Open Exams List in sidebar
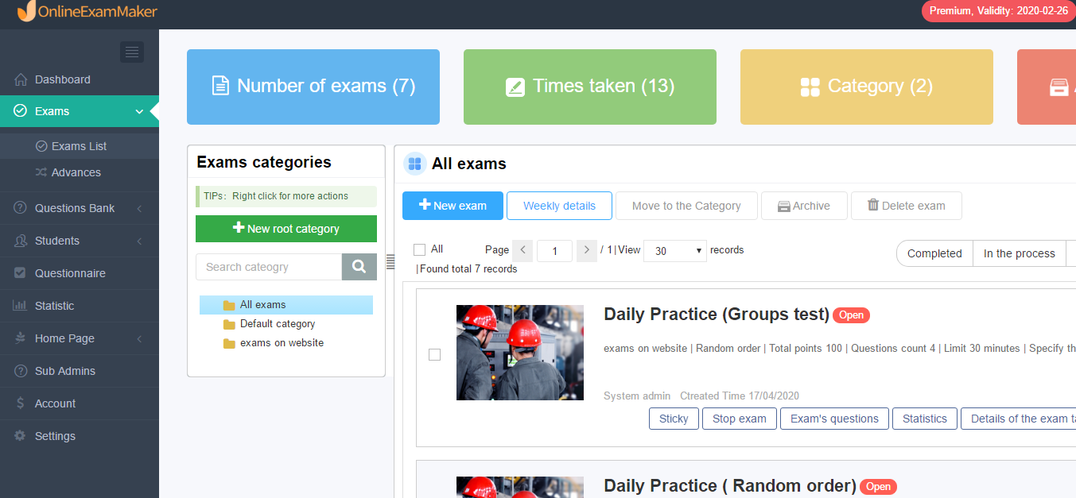The image size is (1076, 498). [80, 146]
